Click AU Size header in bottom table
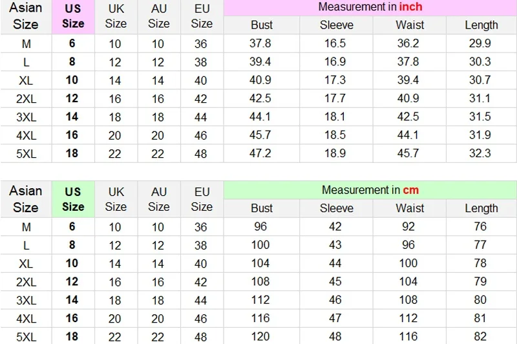Screen dimensions: 517x344 pos(159,199)
